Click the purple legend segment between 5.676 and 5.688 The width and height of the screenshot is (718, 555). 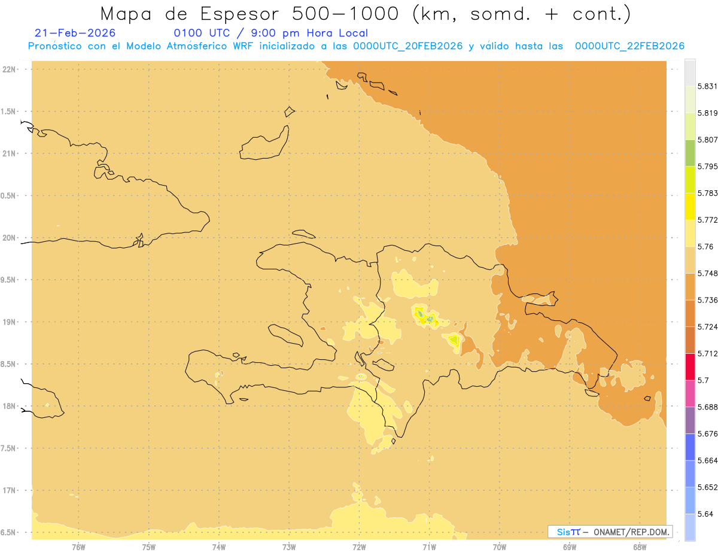690,420
